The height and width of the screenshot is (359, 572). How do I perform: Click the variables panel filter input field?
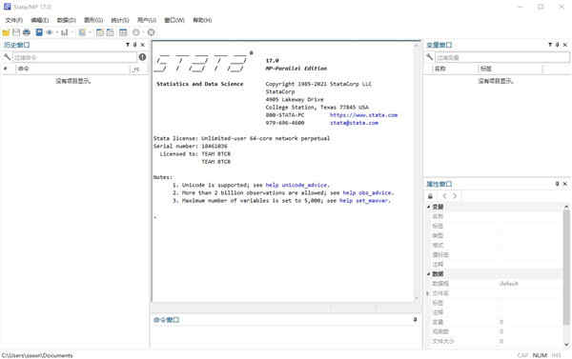[x=502, y=57]
